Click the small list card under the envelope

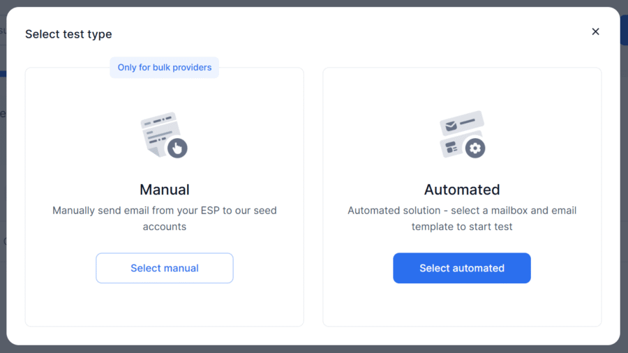[451, 148]
